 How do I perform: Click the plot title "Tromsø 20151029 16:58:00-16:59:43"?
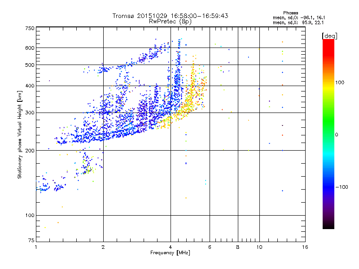[x=170, y=16]
